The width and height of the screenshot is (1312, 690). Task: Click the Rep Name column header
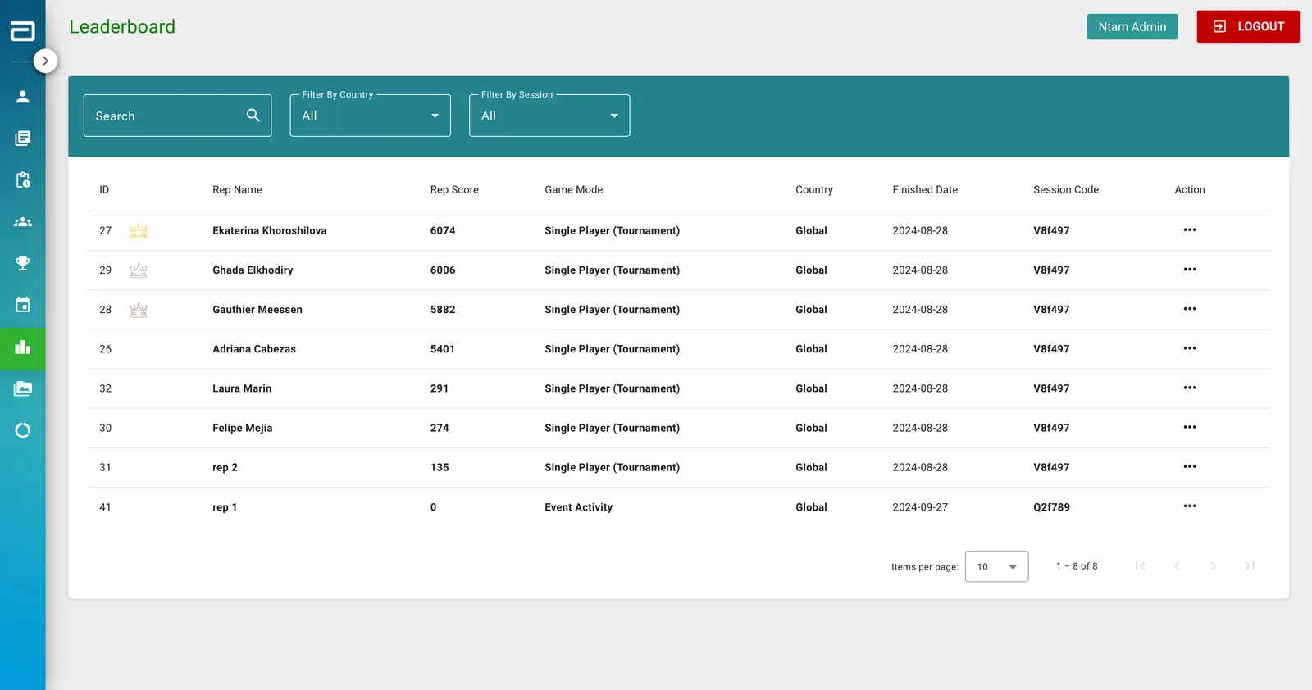[x=237, y=189]
